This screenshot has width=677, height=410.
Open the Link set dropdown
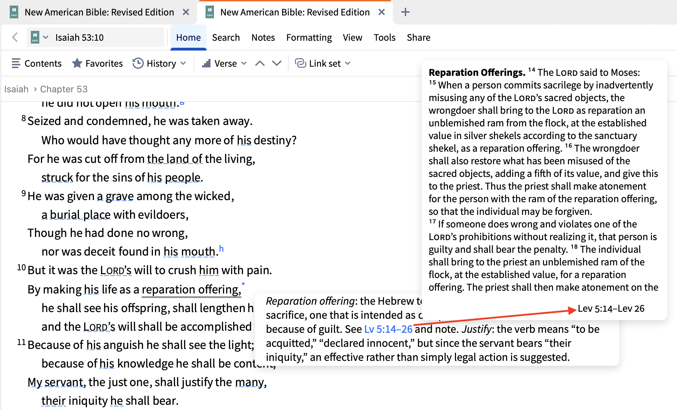pos(323,63)
